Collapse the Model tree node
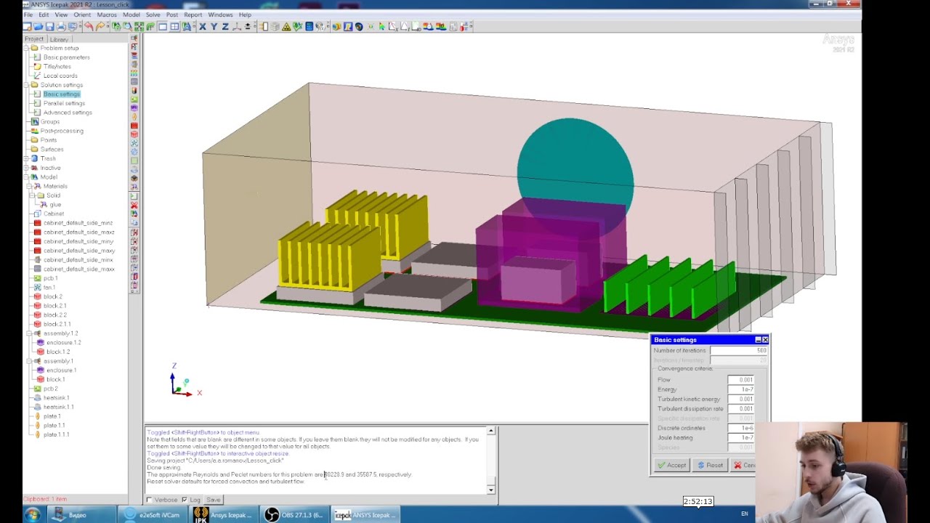 click(26, 177)
